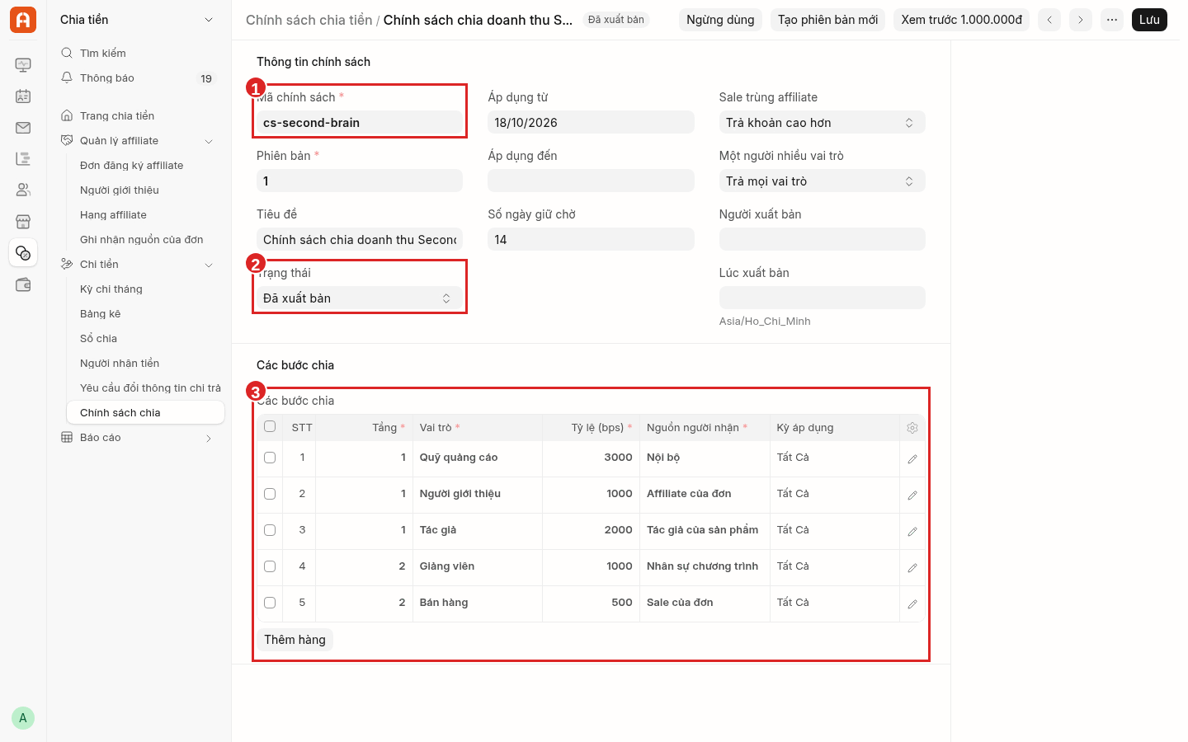Add a row with Thêm hàng

coord(295,640)
